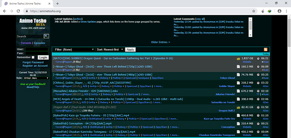Click the colorful extension icon in toolbar

pos(269,11)
